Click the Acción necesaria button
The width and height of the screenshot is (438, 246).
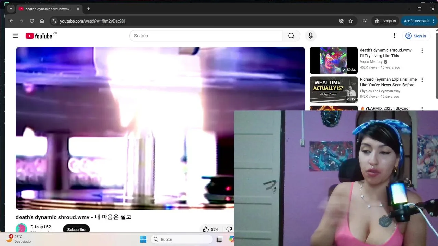tap(416, 21)
